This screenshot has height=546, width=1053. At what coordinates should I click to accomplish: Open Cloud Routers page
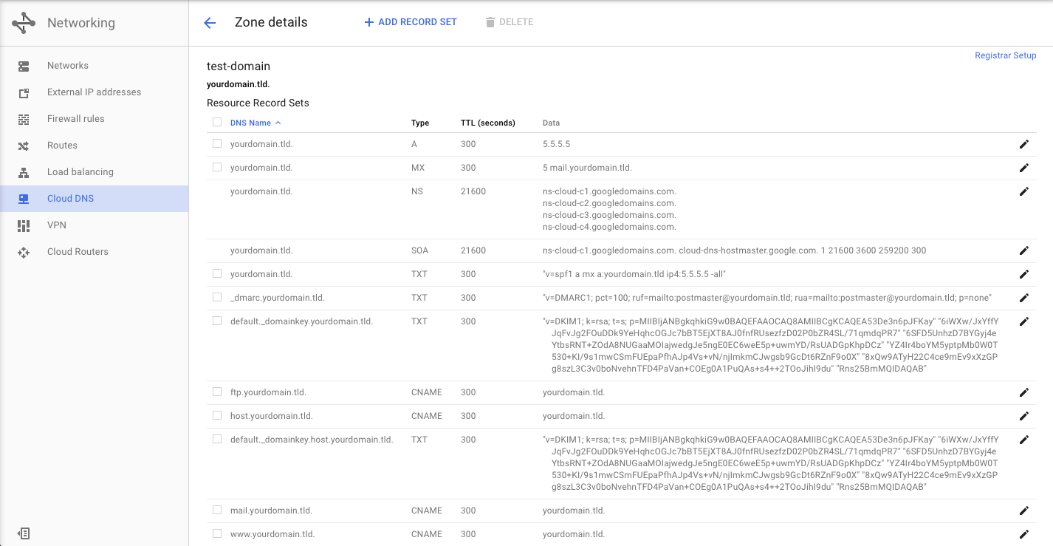pyautogui.click(x=94, y=252)
